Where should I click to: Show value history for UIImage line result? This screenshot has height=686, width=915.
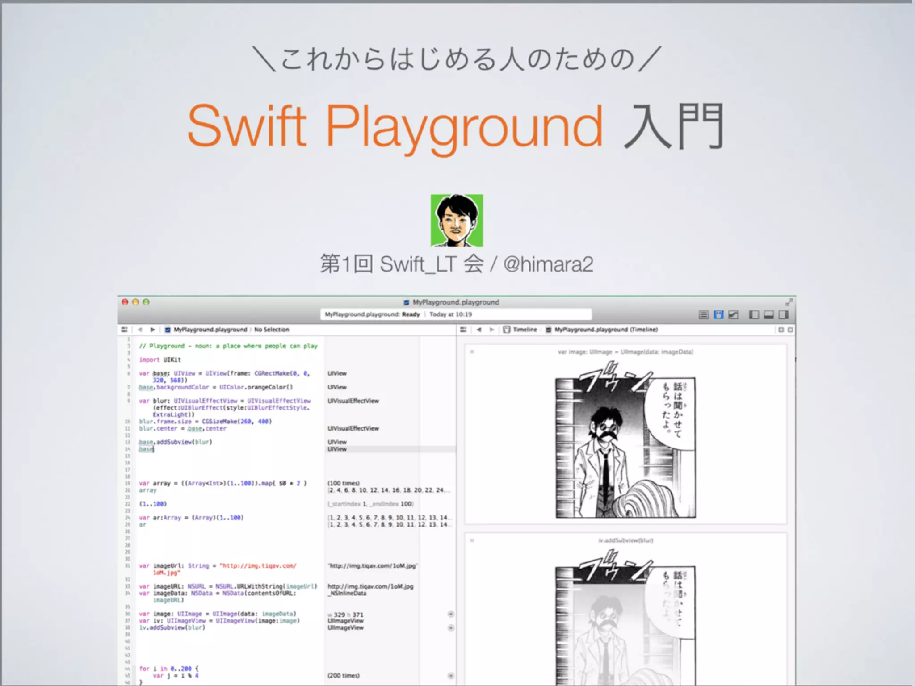pyautogui.click(x=451, y=614)
